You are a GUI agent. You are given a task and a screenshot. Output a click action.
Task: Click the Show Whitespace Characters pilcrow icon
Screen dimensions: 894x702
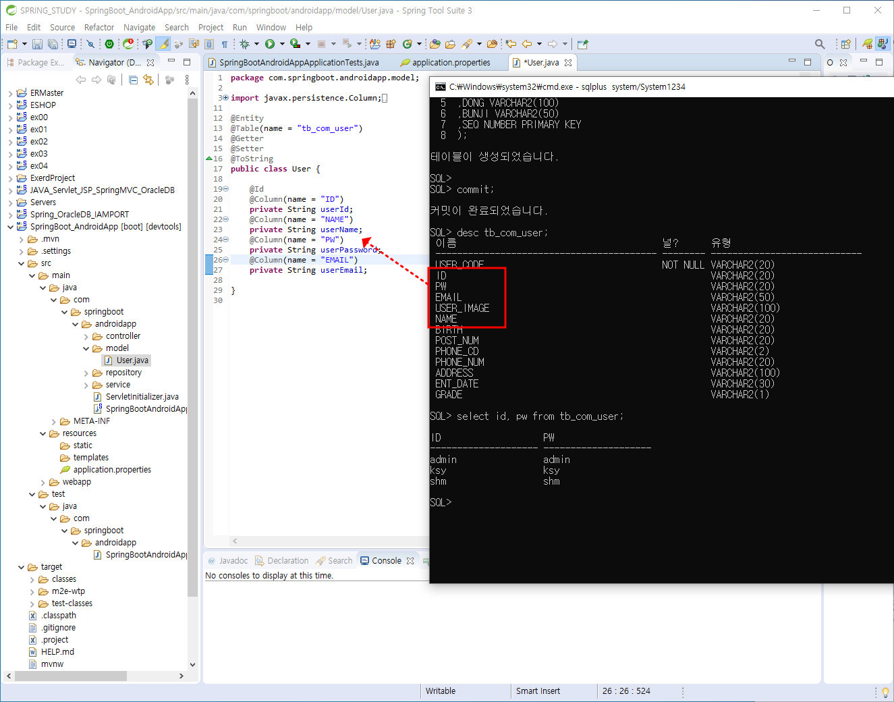225,44
